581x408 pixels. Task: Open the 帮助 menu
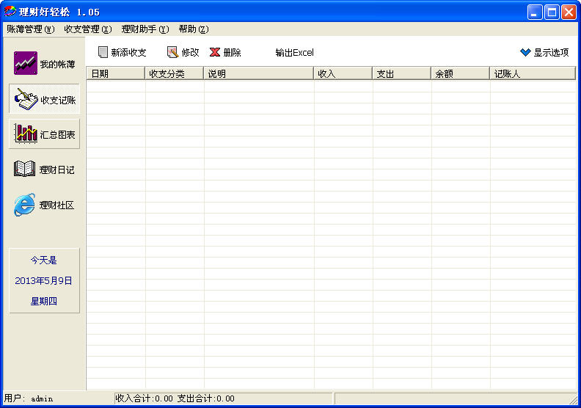[194, 29]
